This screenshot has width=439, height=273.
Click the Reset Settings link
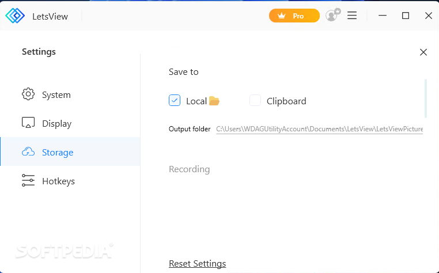pos(198,263)
